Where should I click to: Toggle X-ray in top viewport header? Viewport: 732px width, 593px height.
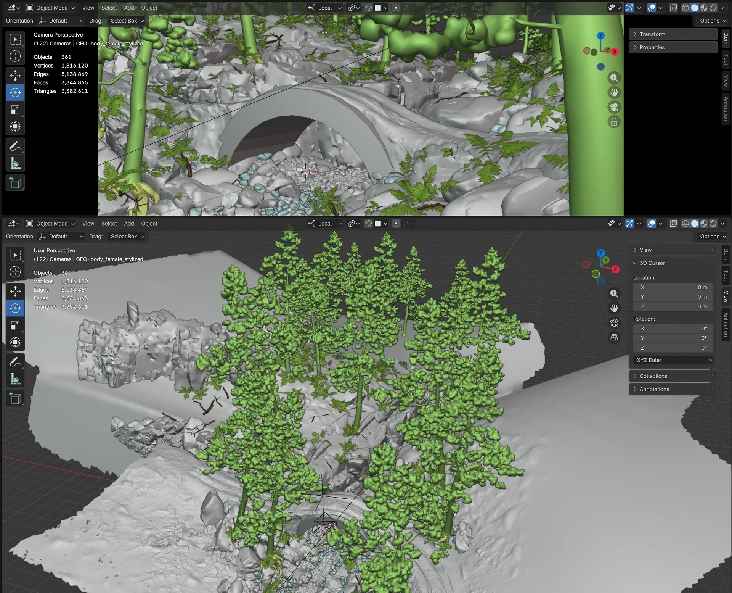coord(673,8)
